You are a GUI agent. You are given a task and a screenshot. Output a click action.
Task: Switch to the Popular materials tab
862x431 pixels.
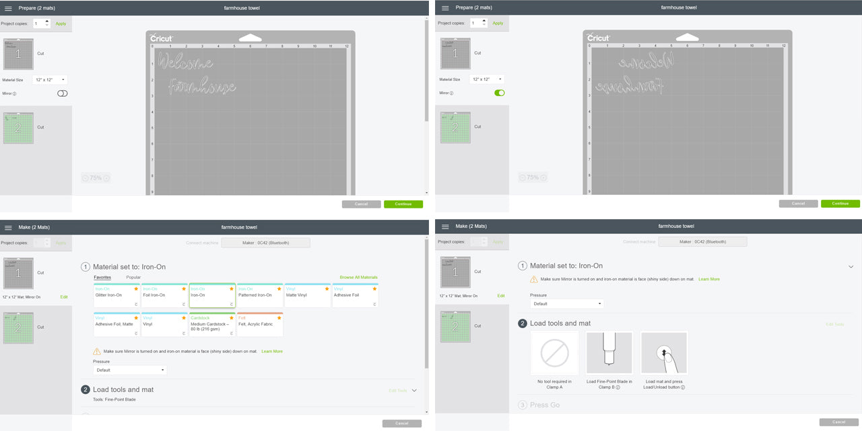[x=133, y=277]
